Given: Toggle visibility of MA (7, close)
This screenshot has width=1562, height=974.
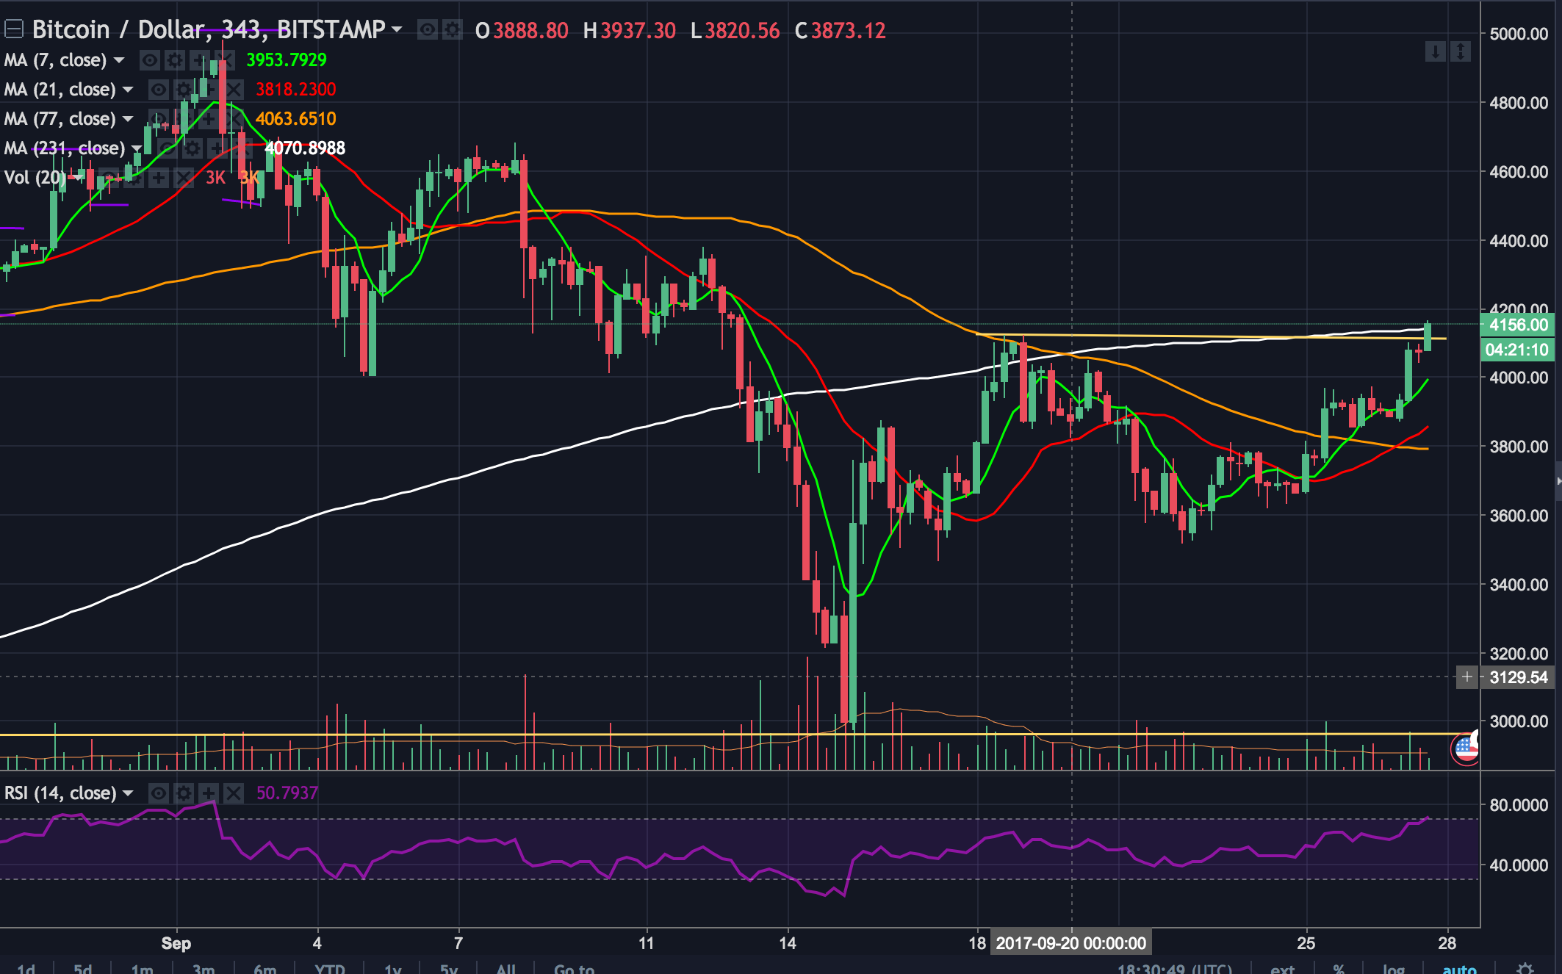Looking at the screenshot, I should click(149, 60).
